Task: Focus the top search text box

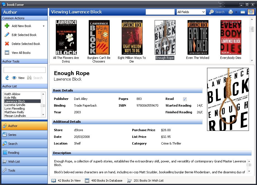Action: coord(160,12)
